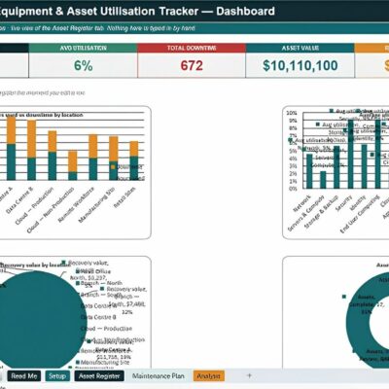Go to the Maintenance Plan sheet tab

[159, 376]
